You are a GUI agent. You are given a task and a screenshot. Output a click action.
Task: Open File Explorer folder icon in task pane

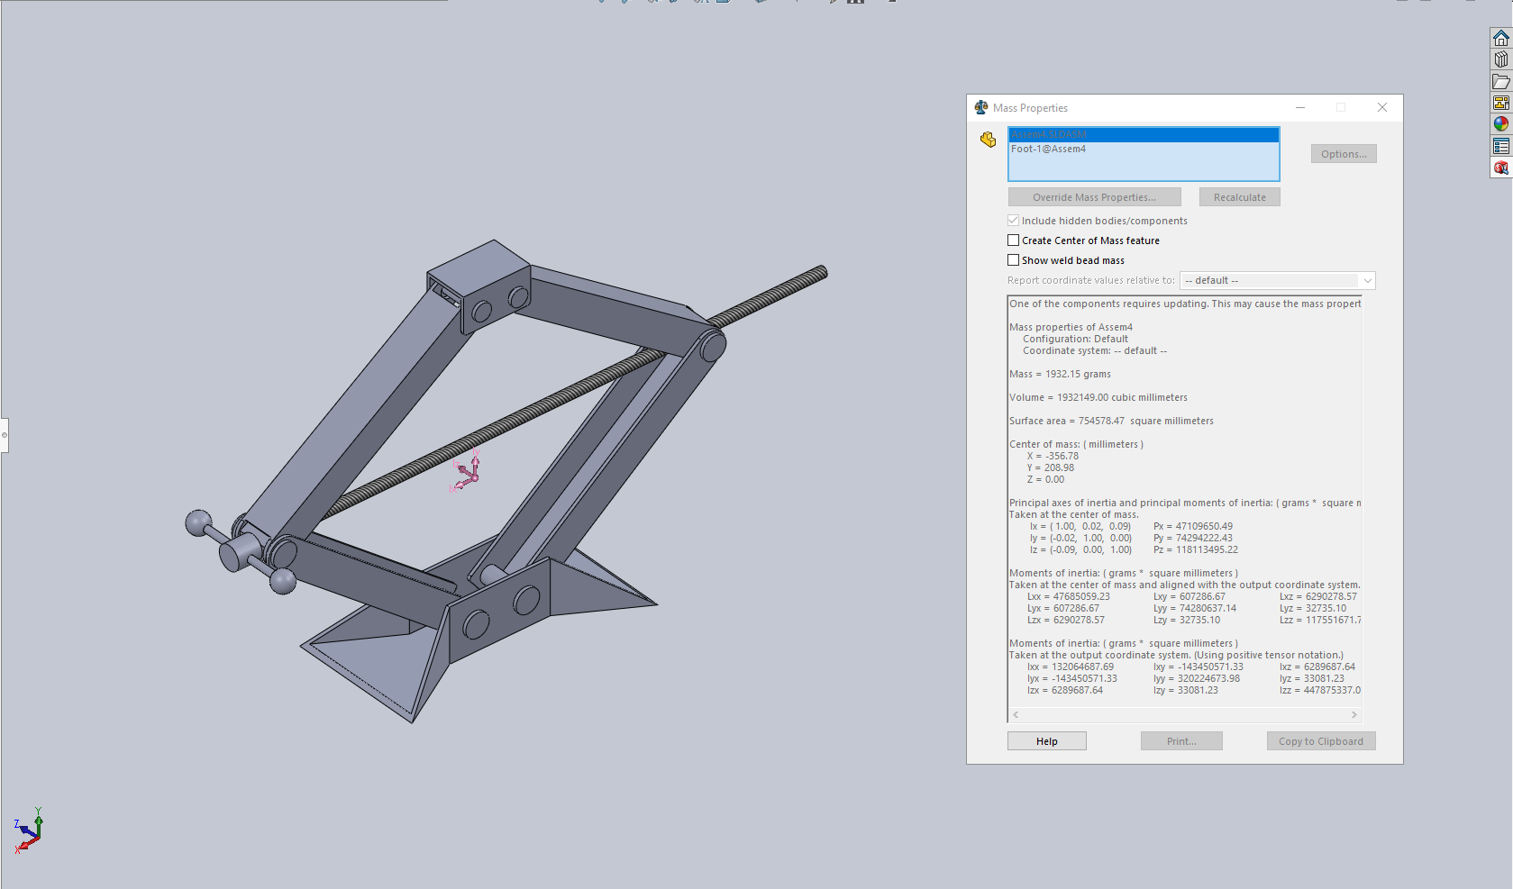1500,82
